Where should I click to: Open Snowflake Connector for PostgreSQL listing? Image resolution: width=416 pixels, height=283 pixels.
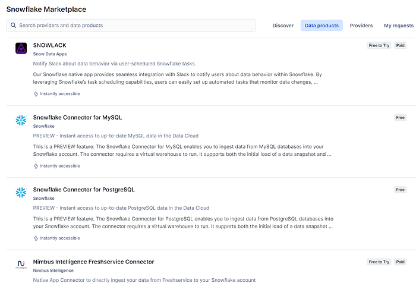84,190
